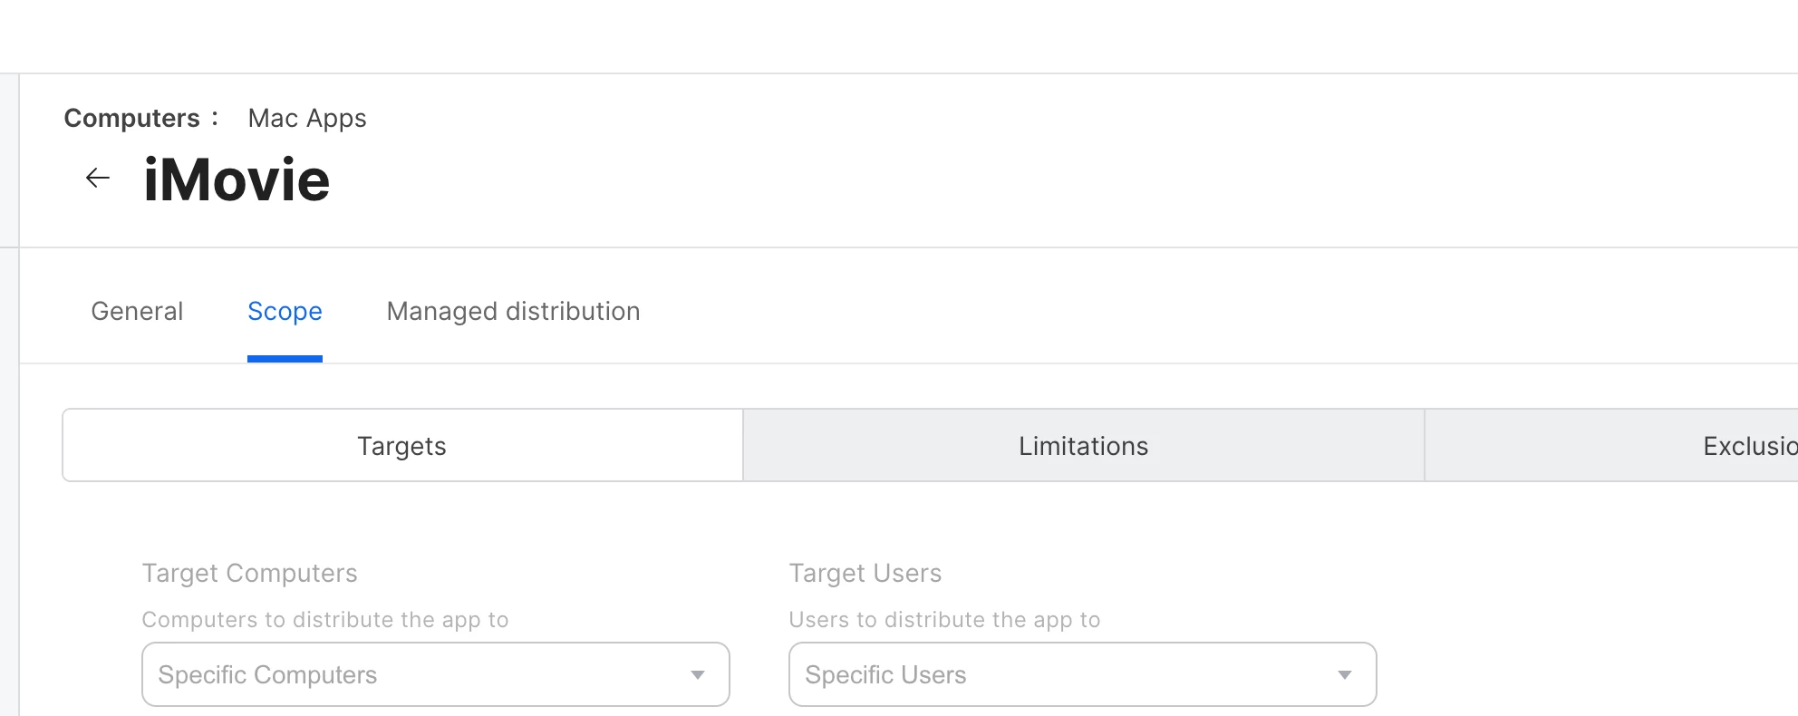Screen dimensions: 1798x716
Task: Open the Managed distribution tab
Action: pos(513,311)
